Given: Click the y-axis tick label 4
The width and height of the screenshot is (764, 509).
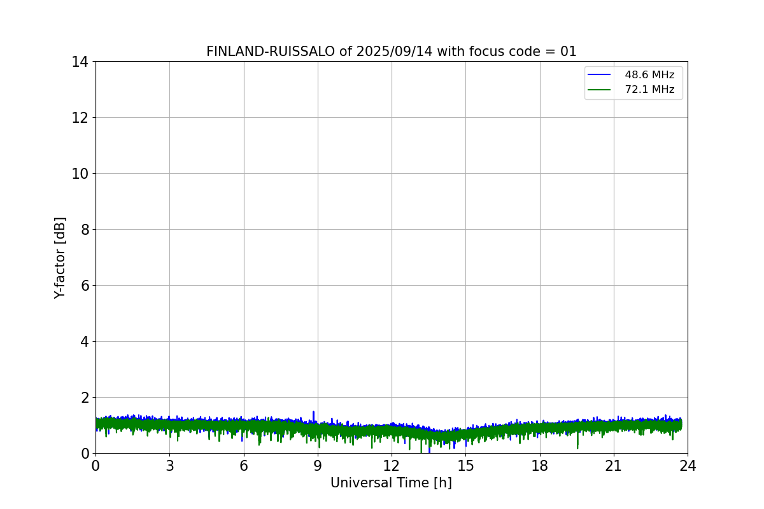Looking at the screenshot, I should tap(85, 342).
